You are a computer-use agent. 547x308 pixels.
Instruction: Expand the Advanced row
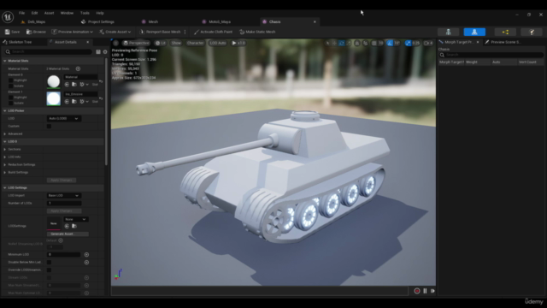point(5,134)
